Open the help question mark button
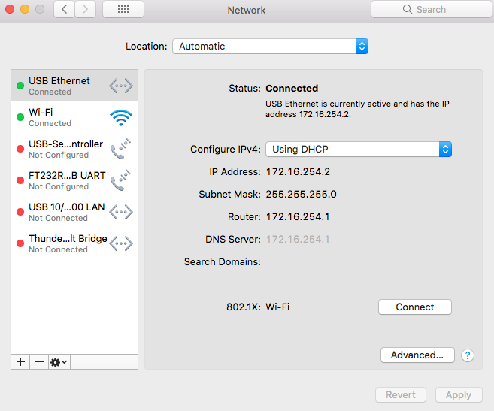Viewport: 494px width, 411px height. tap(468, 355)
